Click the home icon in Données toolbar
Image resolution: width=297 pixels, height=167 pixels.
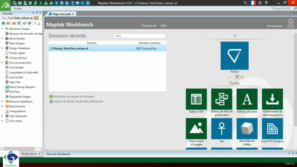(3, 23)
